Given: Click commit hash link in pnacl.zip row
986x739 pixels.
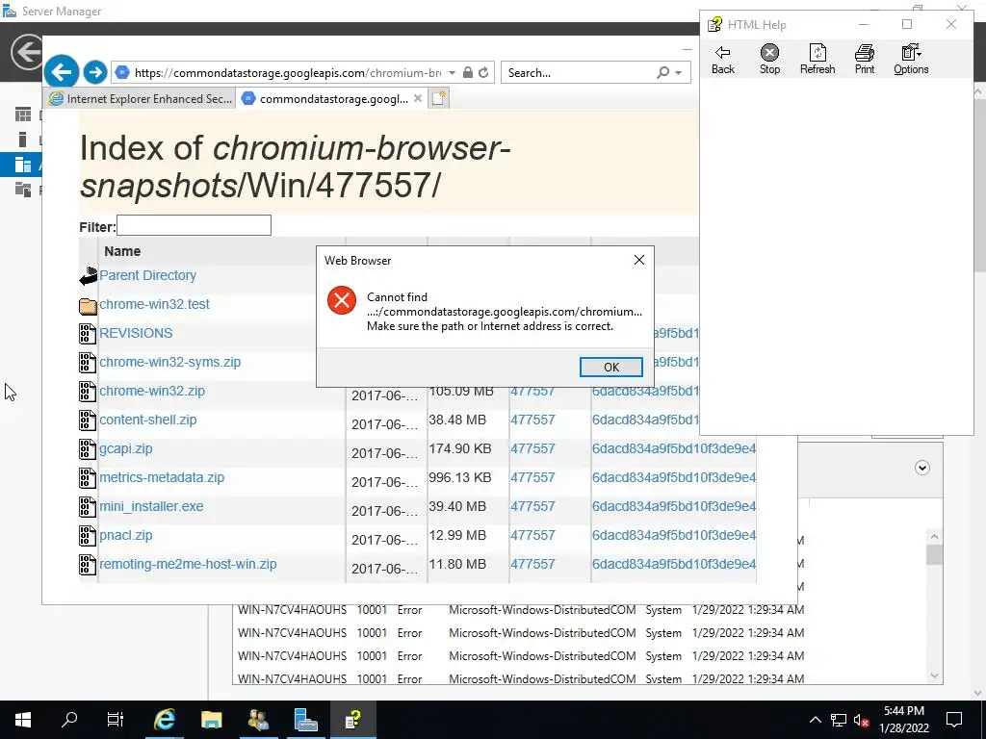Looking at the screenshot, I should click(673, 535).
